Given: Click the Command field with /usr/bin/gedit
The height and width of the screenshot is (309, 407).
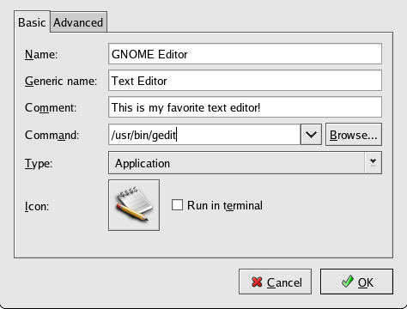Looking at the screenshot, I should [x=204, y=134].
